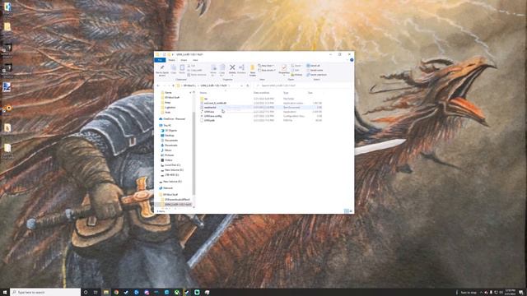Click Cut in the Clipboard group
The image size is (527, 296).
pyautogui.click(x=191, y=66)
